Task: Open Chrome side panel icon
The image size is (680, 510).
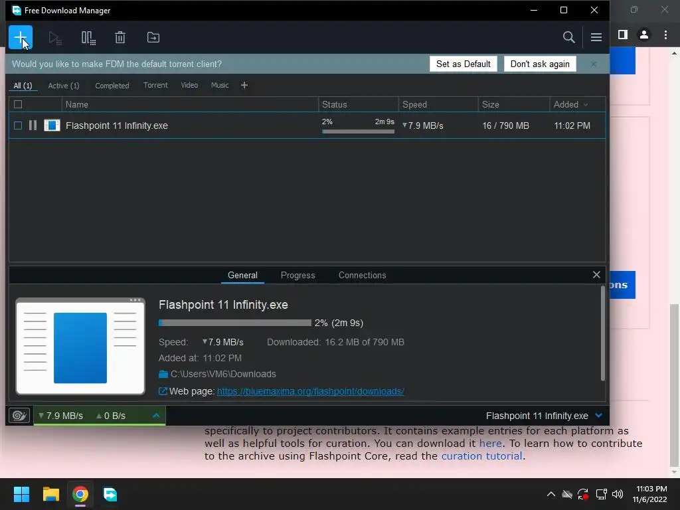Action: tap(623, 35)
